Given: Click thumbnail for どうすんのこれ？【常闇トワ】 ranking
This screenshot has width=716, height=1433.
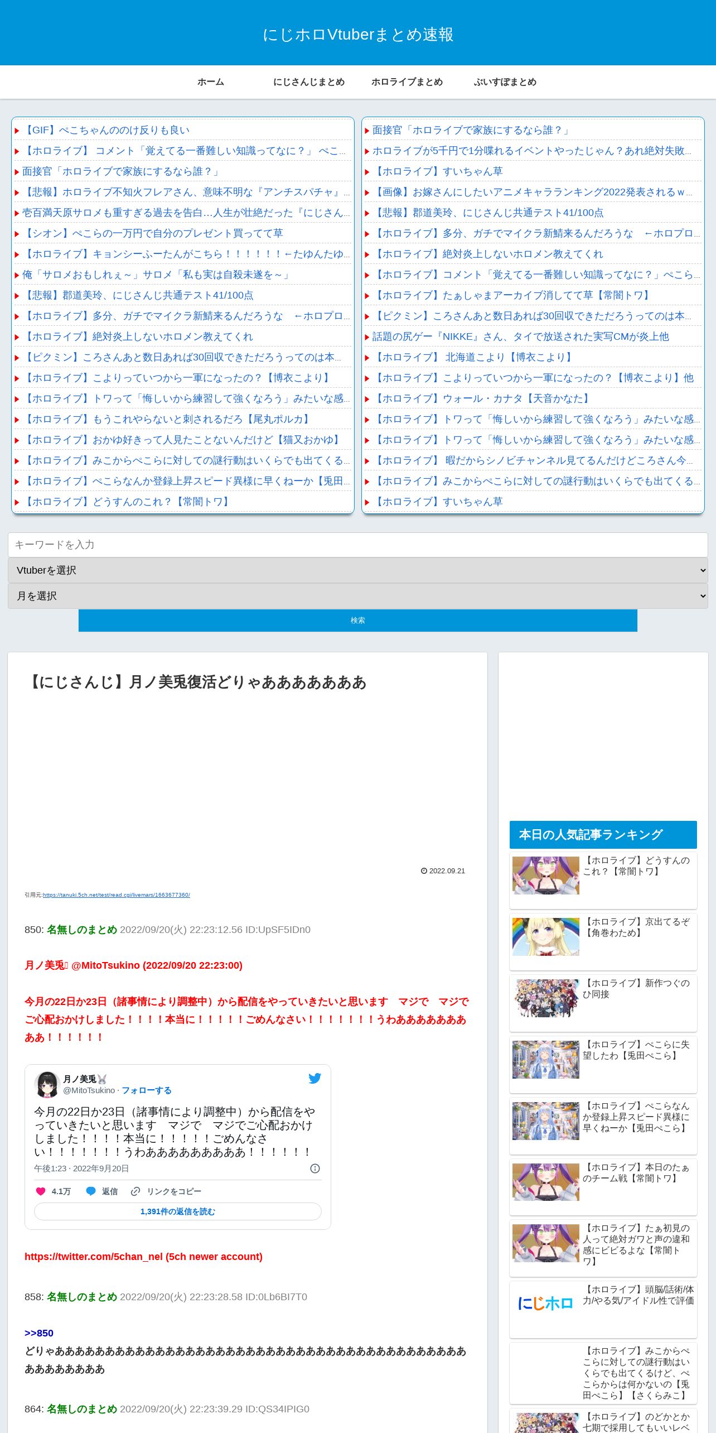Looking at the screenshot, I should pos(545,876).
